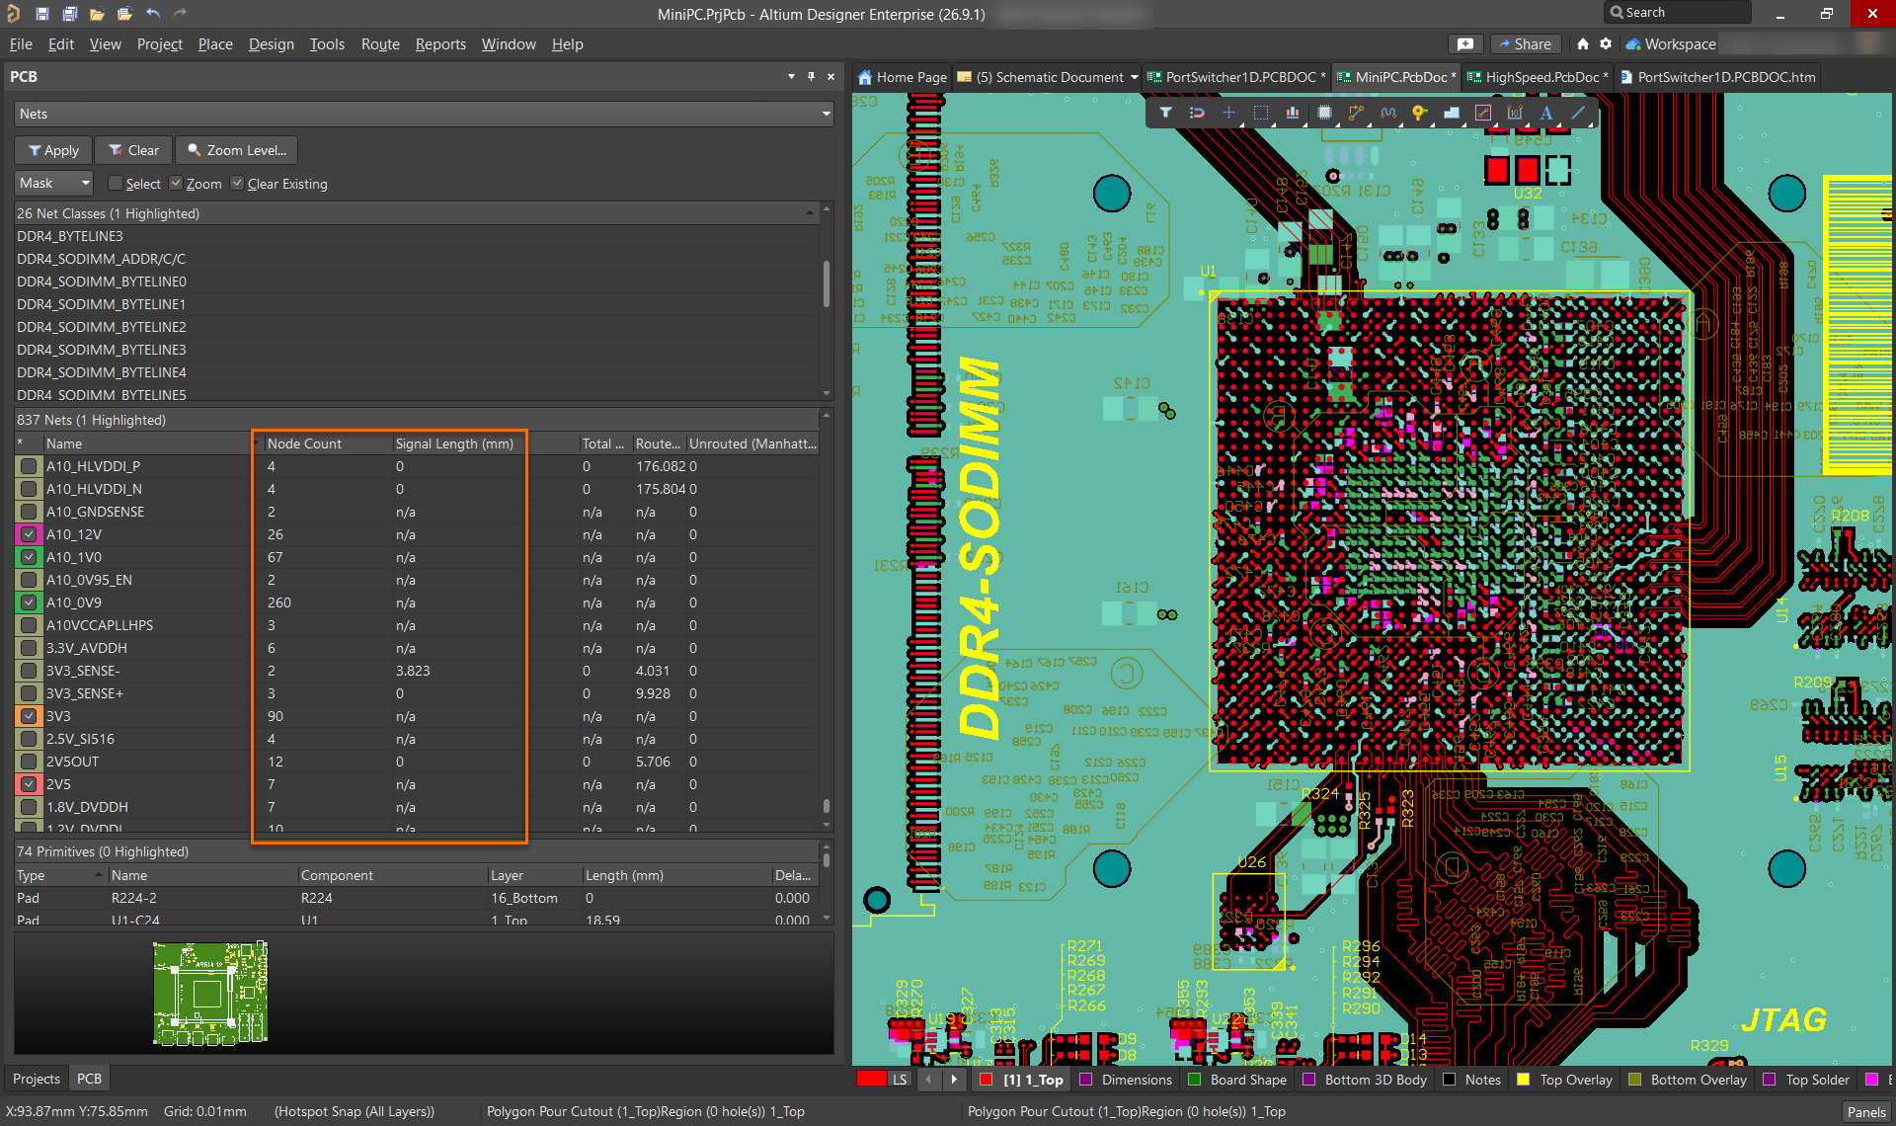The height and width of the screenshot is (1126, 1896).
Task: Select the Place Line dimension tool
Action: (x=1515, y=113)
